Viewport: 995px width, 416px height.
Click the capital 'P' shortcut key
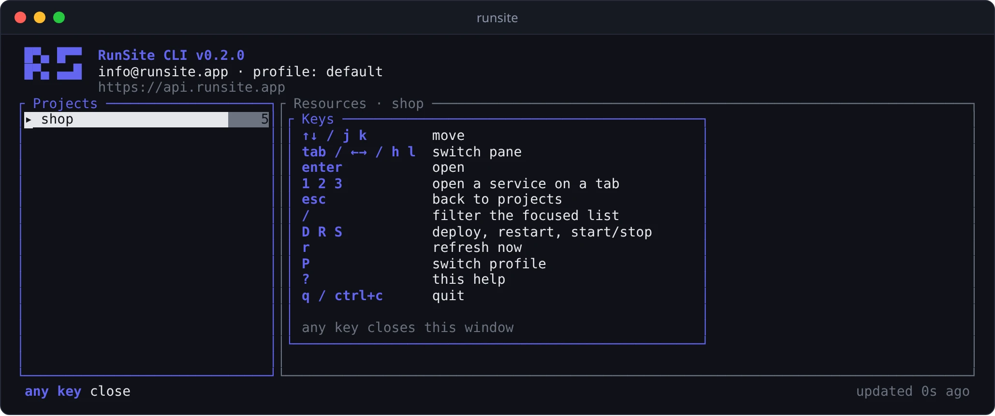click(306, 263)
